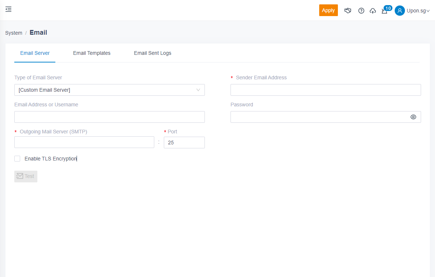Open the alarm notifications icon
This screenshot has width=435, height=277.
point(384,11)
